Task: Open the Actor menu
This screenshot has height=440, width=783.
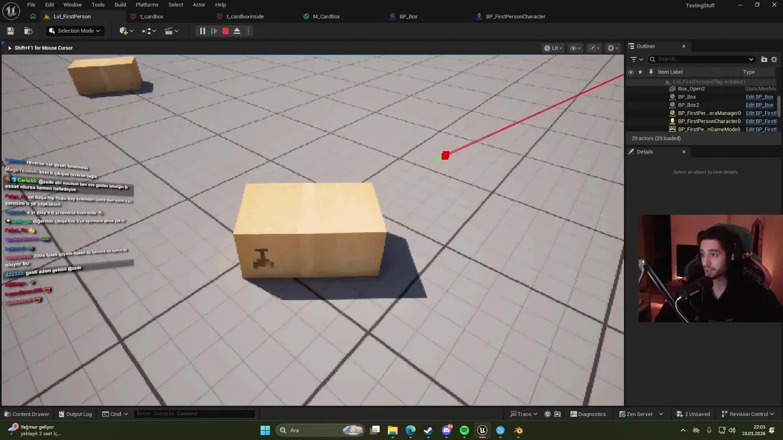Action: 199,4
